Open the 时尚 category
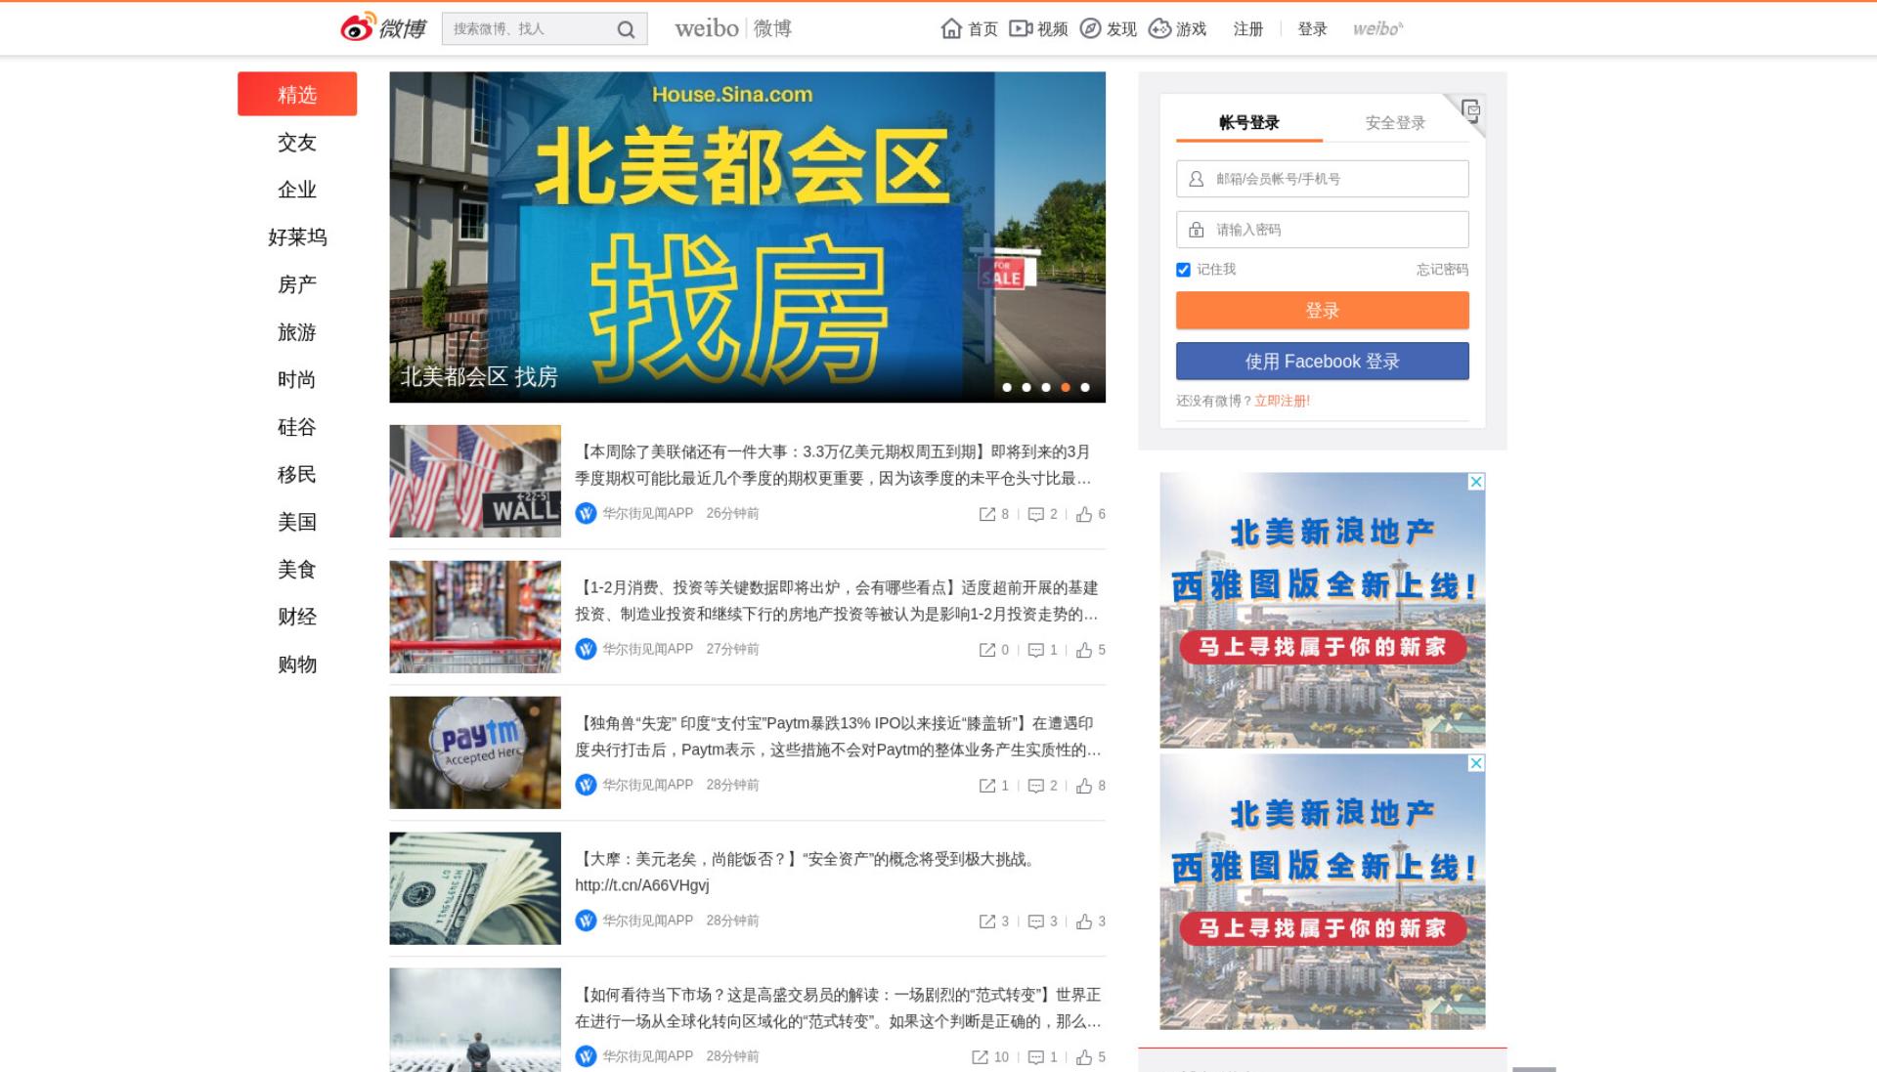1877x1072 pixels. pos(297,379)
